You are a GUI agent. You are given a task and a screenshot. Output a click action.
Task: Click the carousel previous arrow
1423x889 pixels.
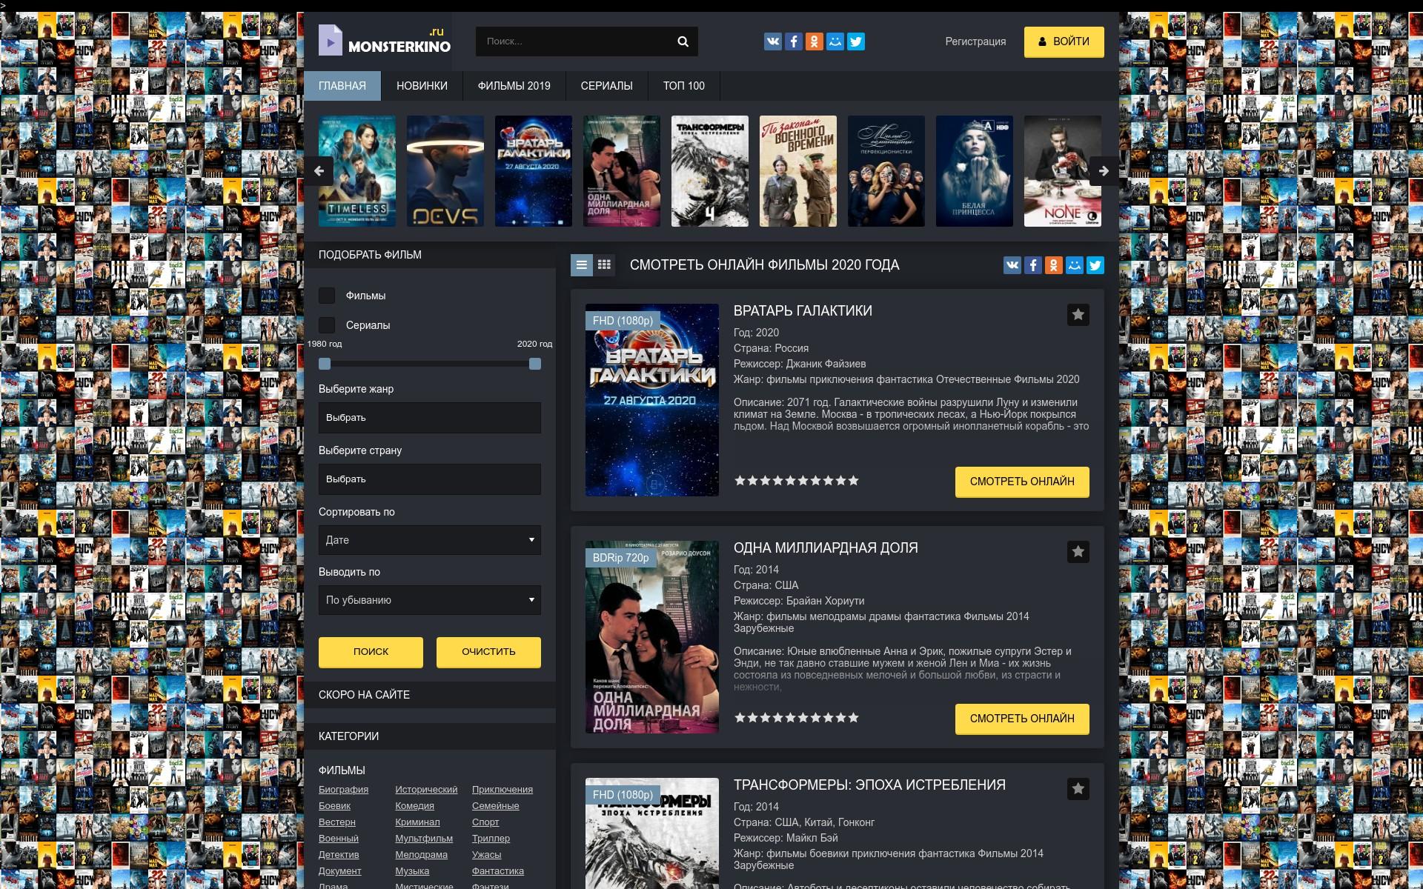319,171
